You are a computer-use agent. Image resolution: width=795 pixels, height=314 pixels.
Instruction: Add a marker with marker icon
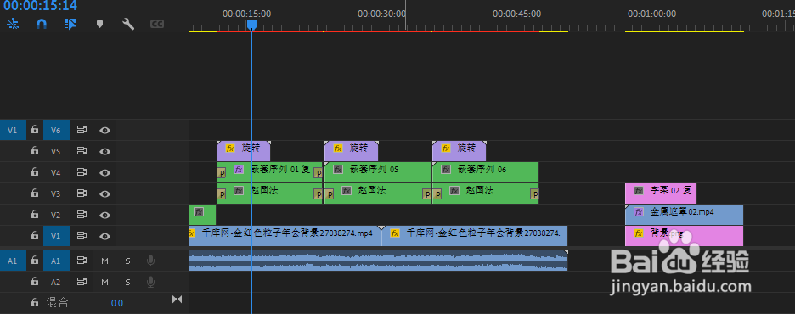click(100, 24)
